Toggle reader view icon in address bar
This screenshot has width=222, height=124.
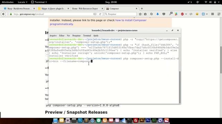click(95, 14)
